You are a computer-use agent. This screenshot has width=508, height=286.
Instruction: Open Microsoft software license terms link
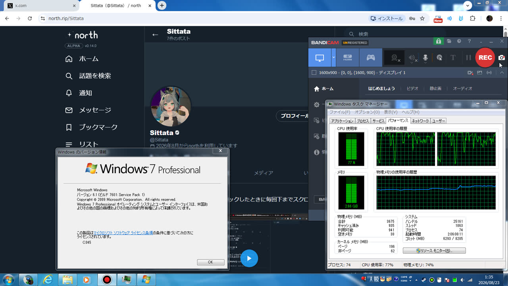(123, 233)
